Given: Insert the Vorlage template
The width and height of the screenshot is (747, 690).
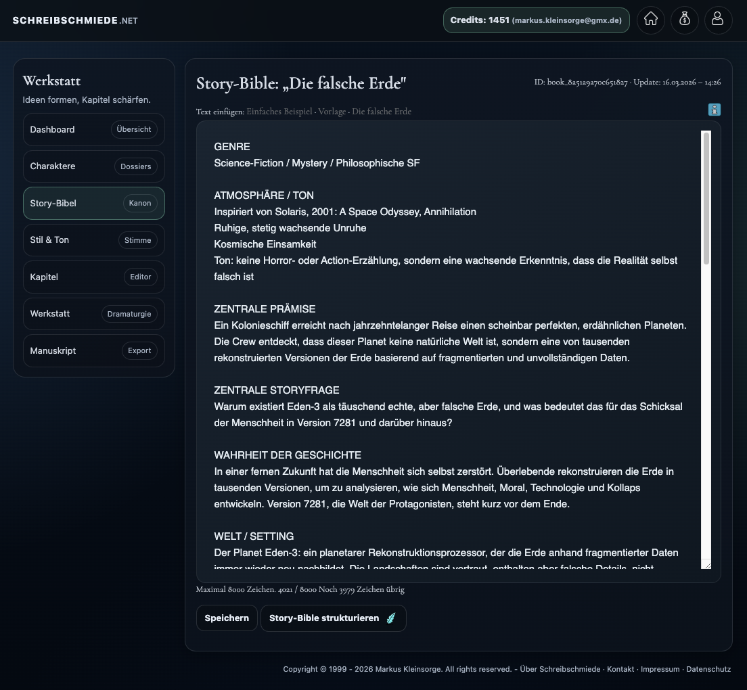Looking at the screenshot, I should pyautogui.click(x=332, y=112).
